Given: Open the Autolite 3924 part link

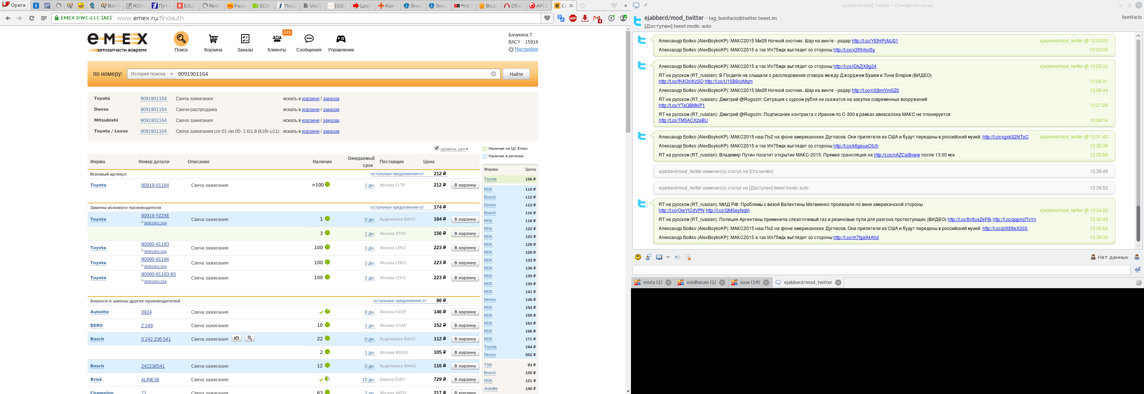Looking at the screenshot, I should coord(146,312).
